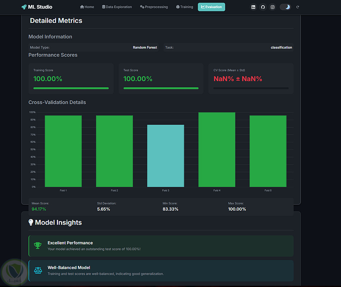Image resolution: width=341 pixels, height=287 pixels.
Task: Click the Performance Scores heading
Action: [x=53, y=55]
